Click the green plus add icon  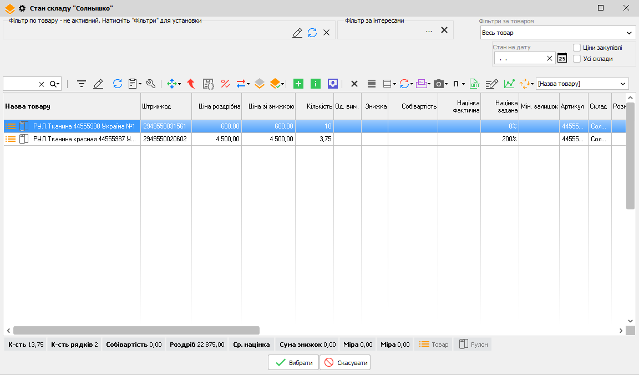point(298,84)
